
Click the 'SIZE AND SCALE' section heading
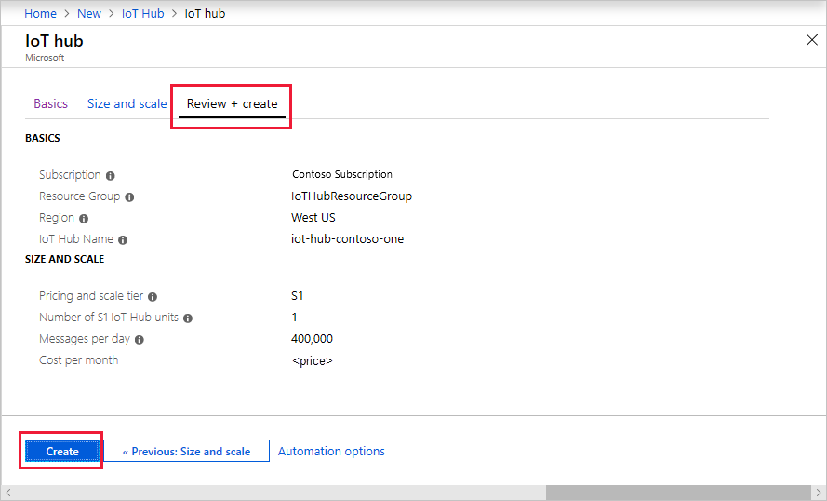pos(65,259)
